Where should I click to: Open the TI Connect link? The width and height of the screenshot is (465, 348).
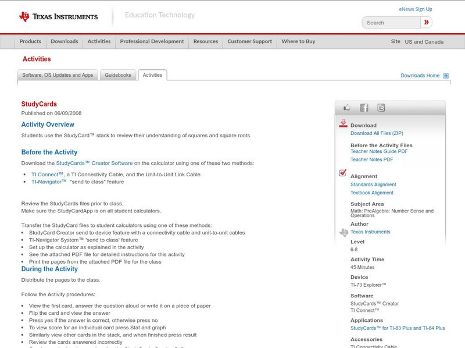(x=47, y=175)
